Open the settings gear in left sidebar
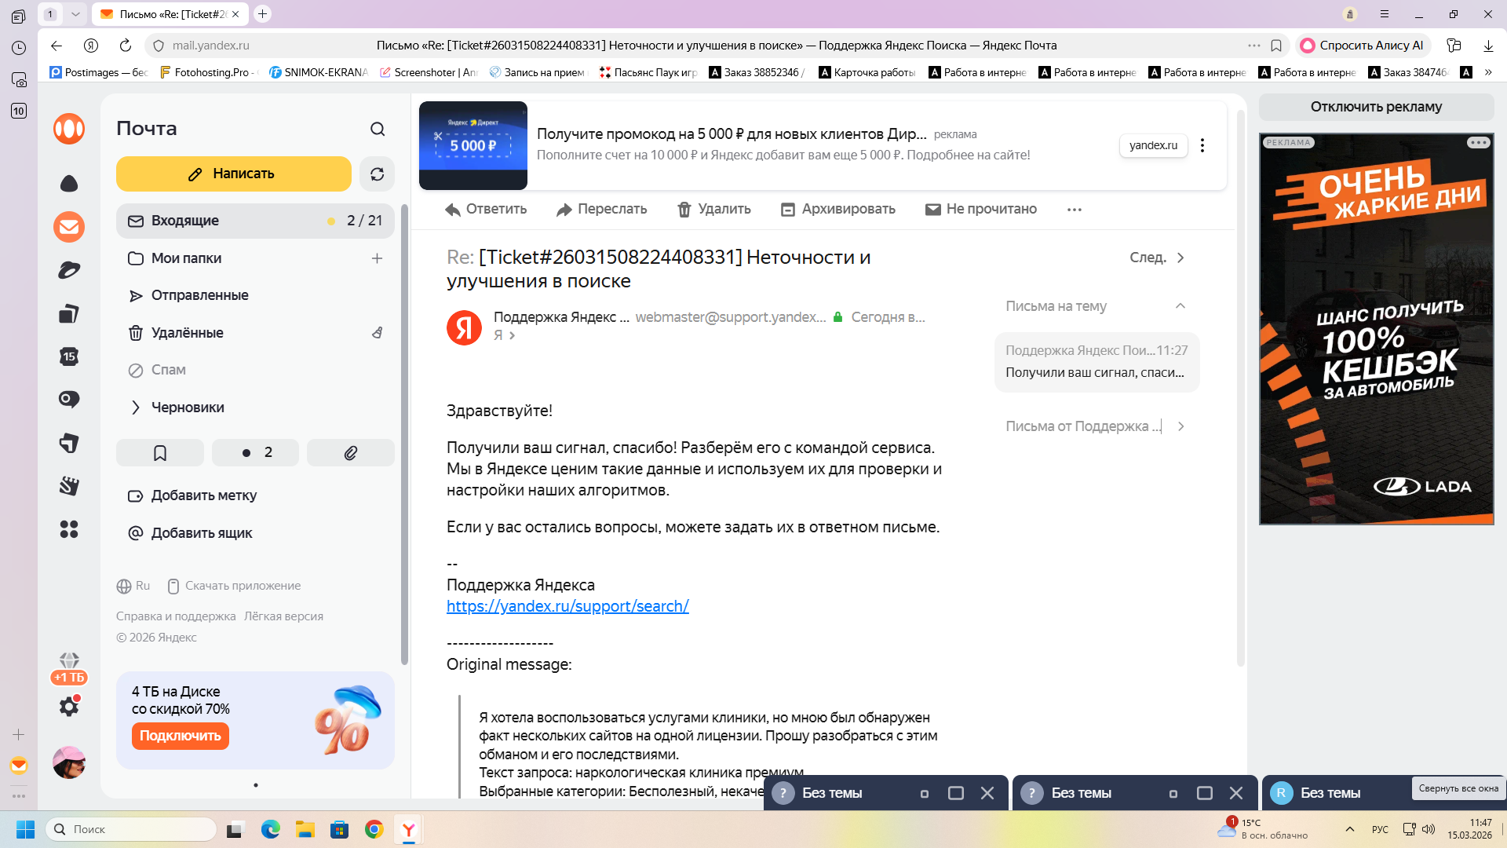The height and width of the screenshot is (848, 1507). pos(69,707)
